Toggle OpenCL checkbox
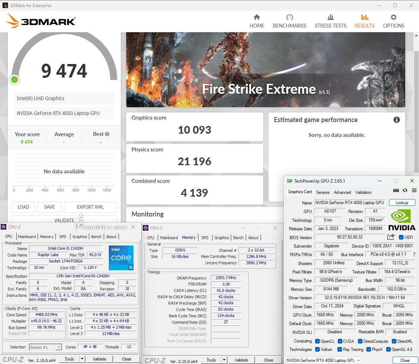The height and width of the screenshot is (364, 419). [x=318, y=341]
